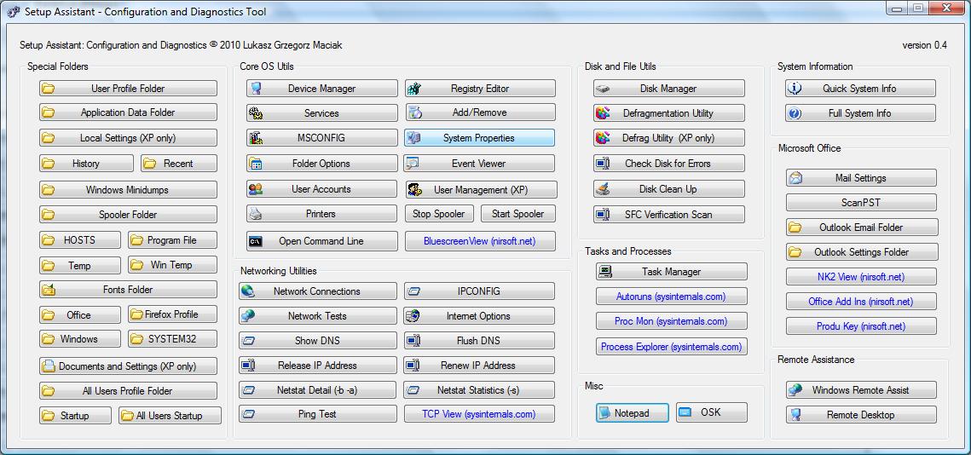Open BluescreenView (nirsoft.net) link
Screen dimensions: 971x455
pos(479,241)
